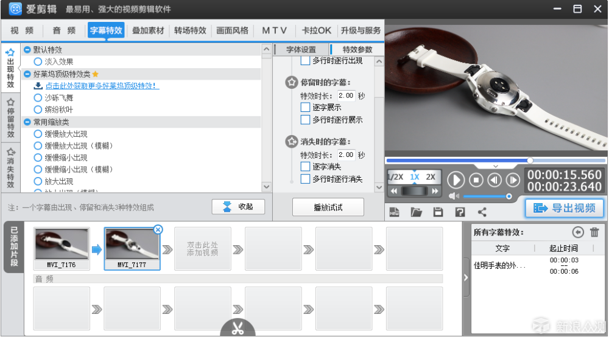Remove the MVI_7177 clip with its X icon
This screenshot has width=609, height=337.
pyautogui.click(x=158, y=229)
